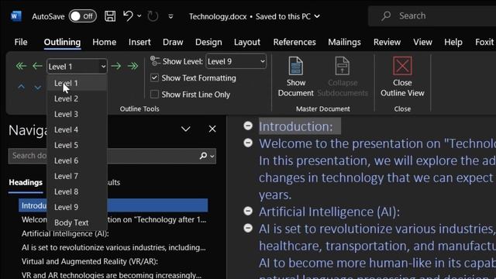Viewport: 496px width, 279px height.
Task: Choose Level 9 from outline list
Action: tap(77, 207)
